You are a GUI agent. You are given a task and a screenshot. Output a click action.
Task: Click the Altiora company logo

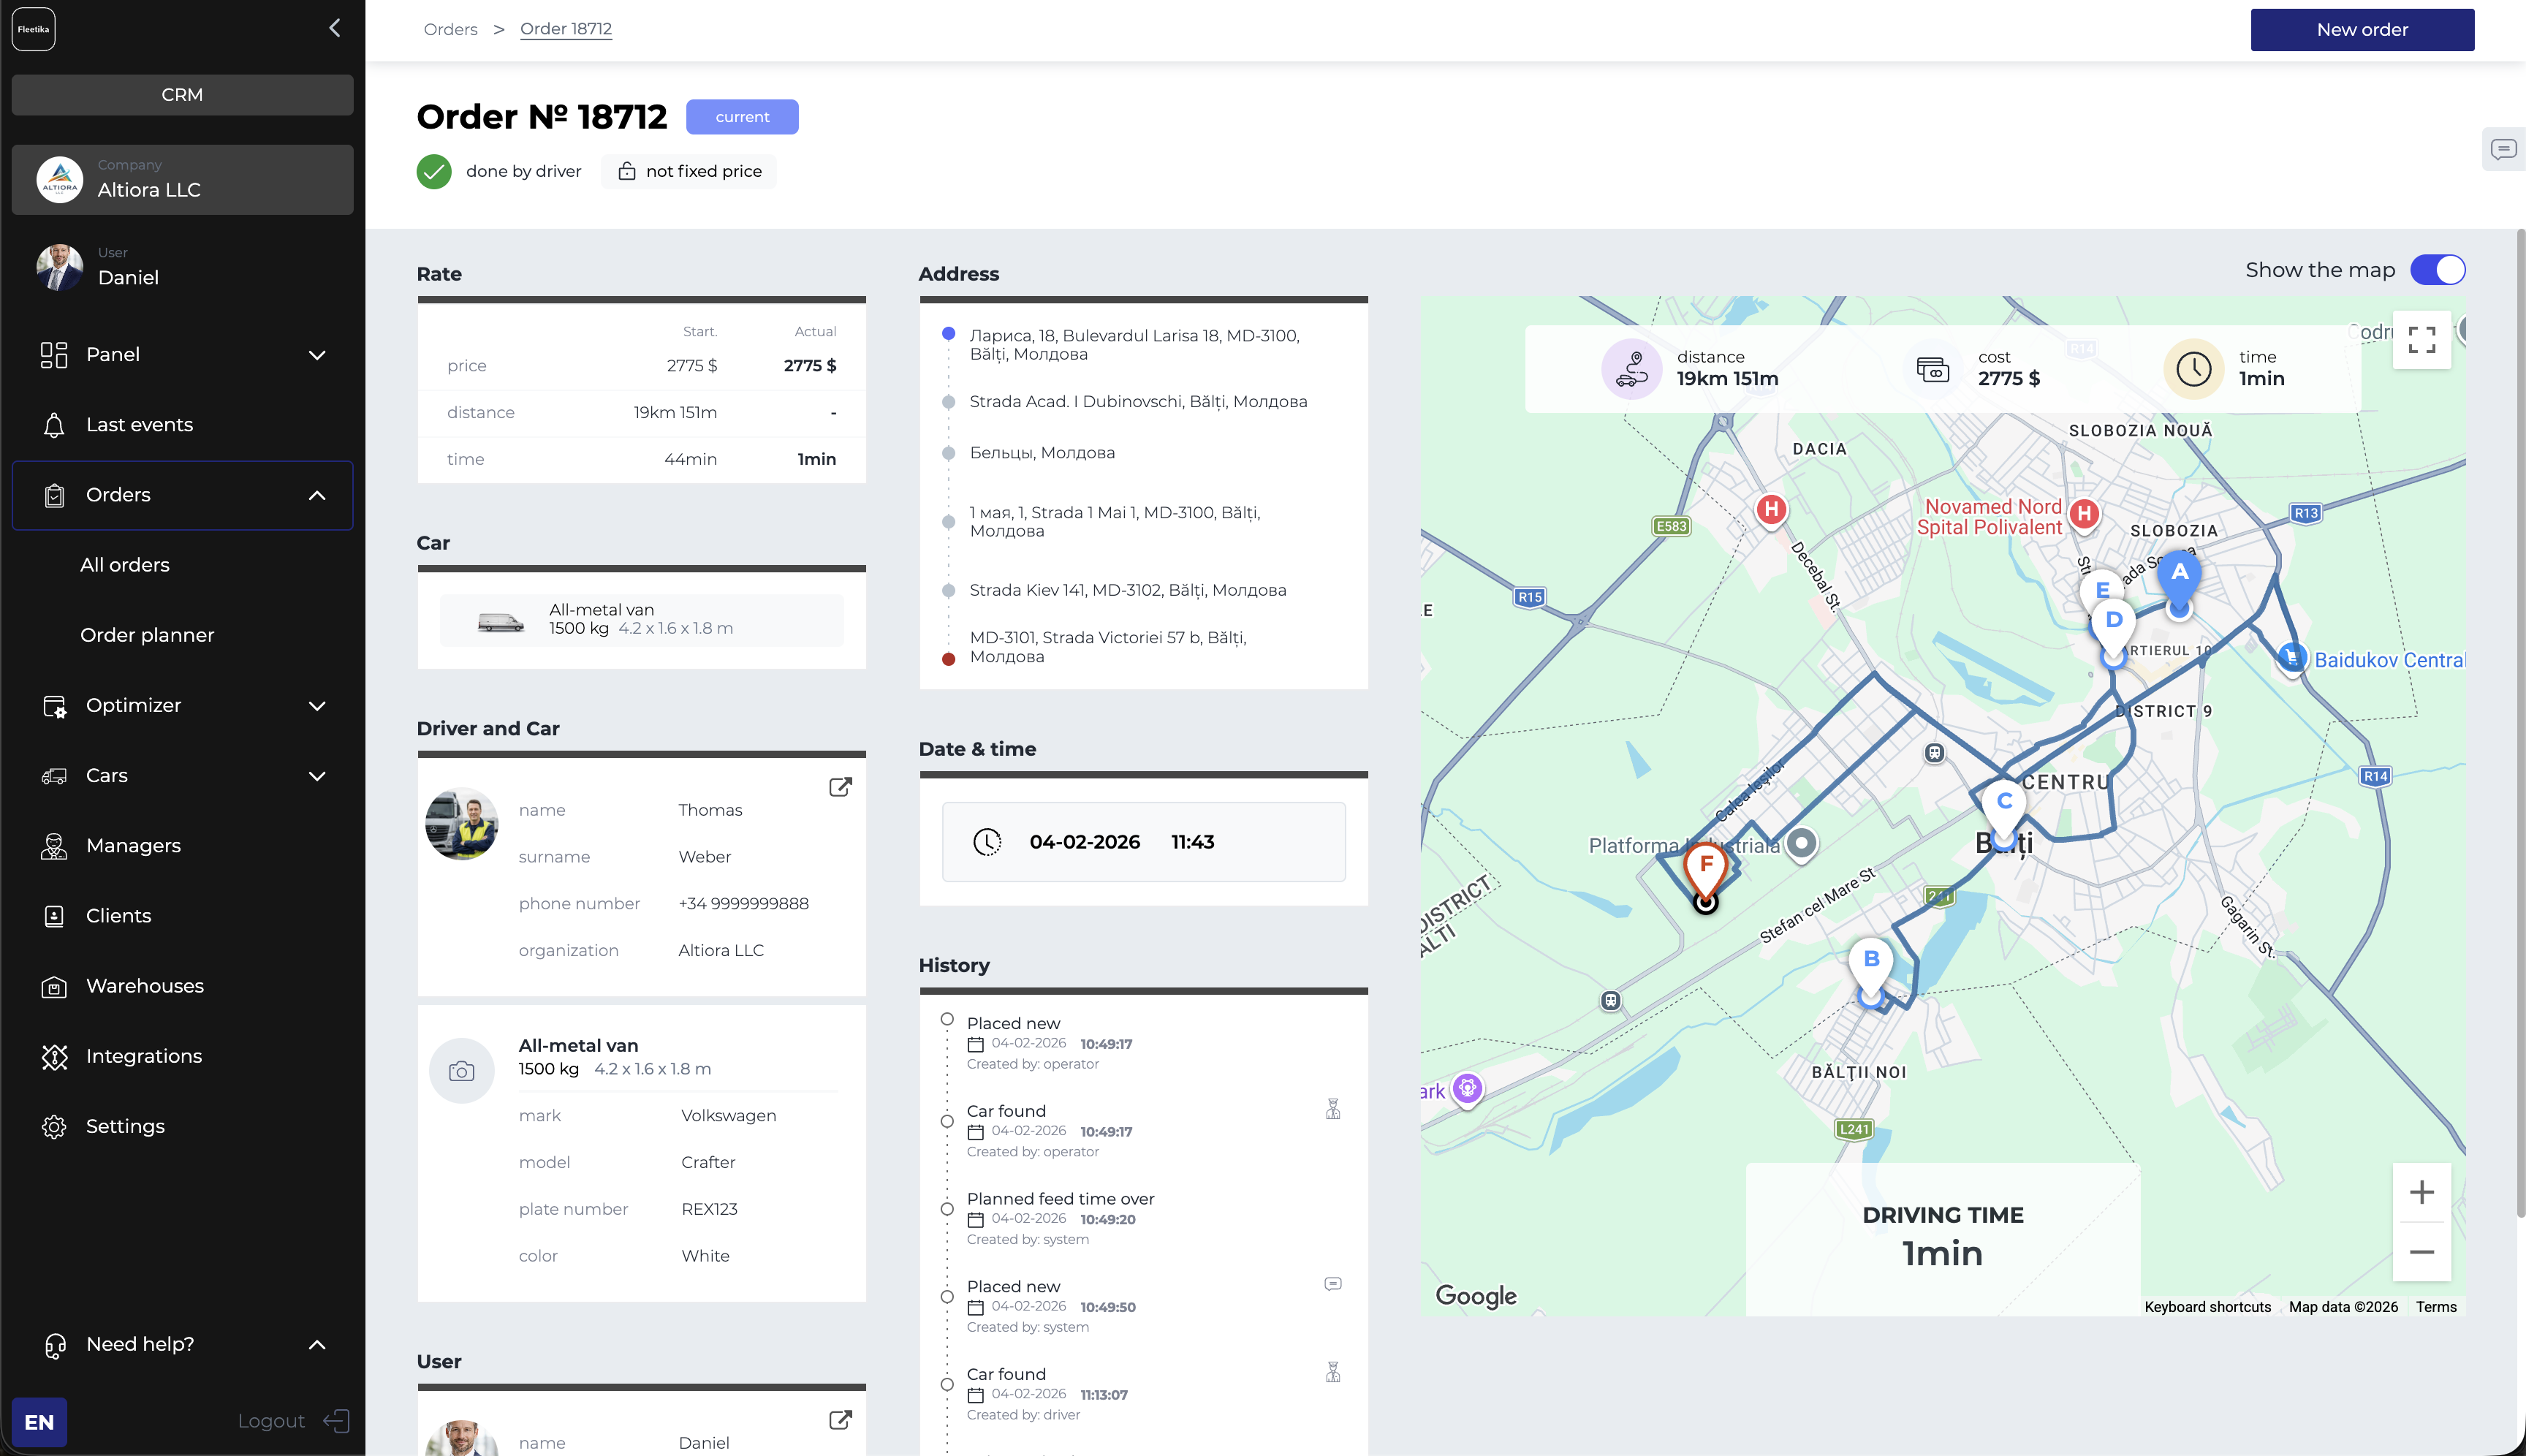(60, 180)
